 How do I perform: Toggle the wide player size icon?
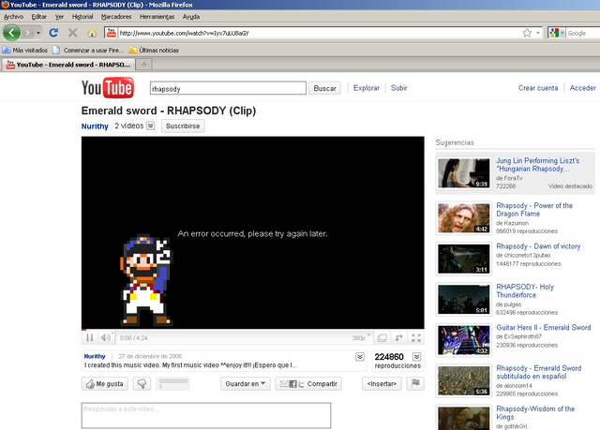[x=382, y=338]
